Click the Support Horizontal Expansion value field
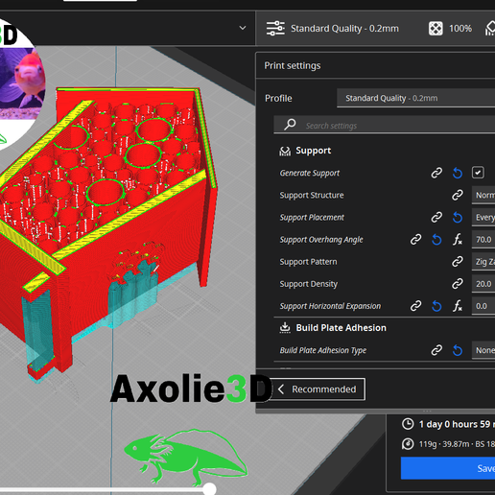This screenshot has height=495, width=495. 483,306
